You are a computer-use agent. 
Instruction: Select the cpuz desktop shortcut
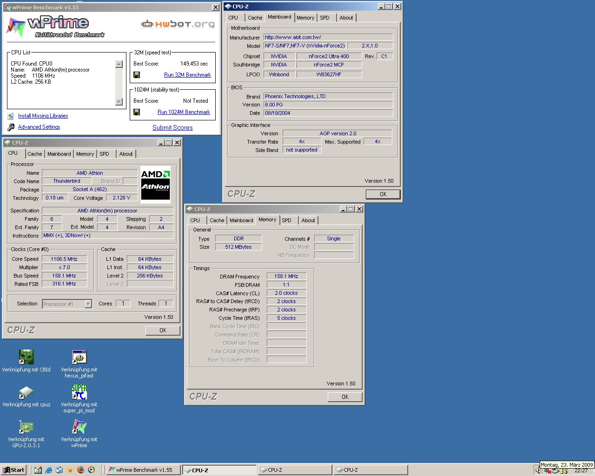pyautogui.click(x=26, y=396)
